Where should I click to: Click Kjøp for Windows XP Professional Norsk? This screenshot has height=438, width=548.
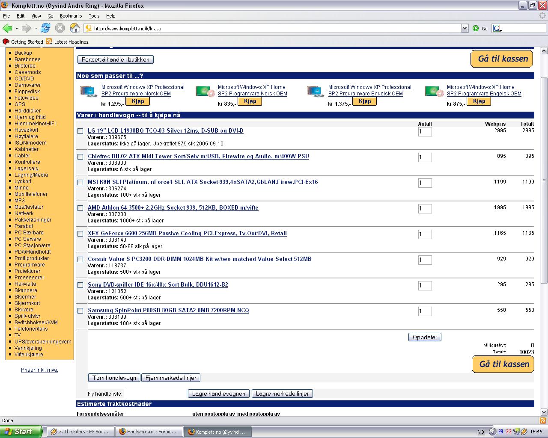(x=137, y=101)
